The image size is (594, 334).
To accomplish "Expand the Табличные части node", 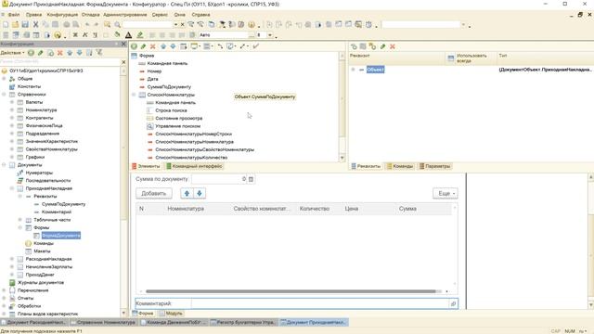I will tap(19, 220).
